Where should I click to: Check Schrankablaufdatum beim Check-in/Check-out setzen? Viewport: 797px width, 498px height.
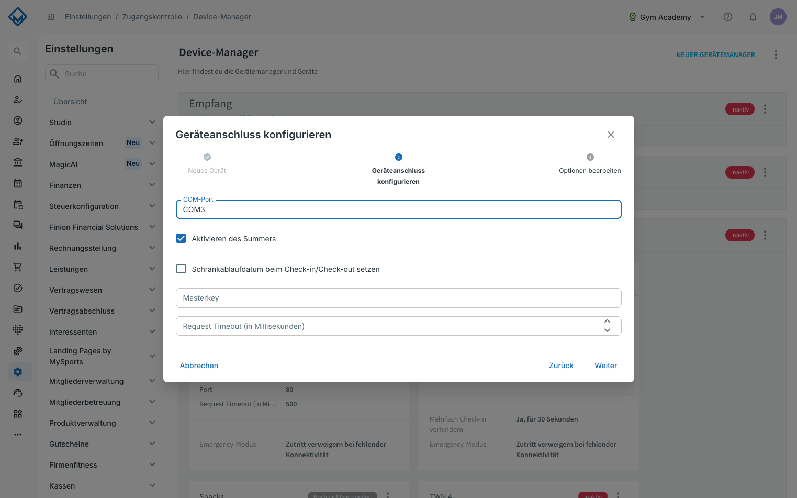click(181, 269)
